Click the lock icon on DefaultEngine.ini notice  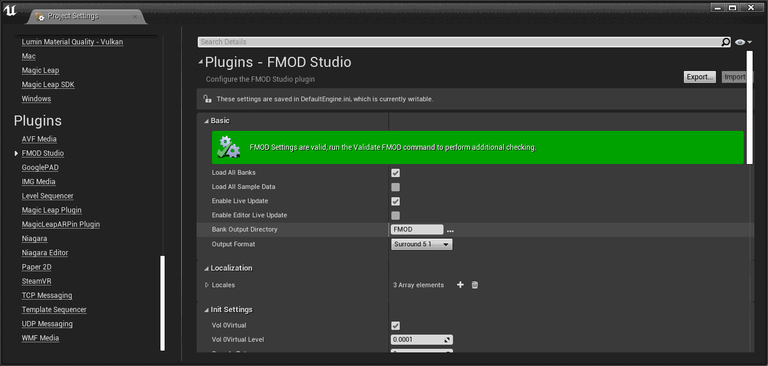(x=206, y=99)
